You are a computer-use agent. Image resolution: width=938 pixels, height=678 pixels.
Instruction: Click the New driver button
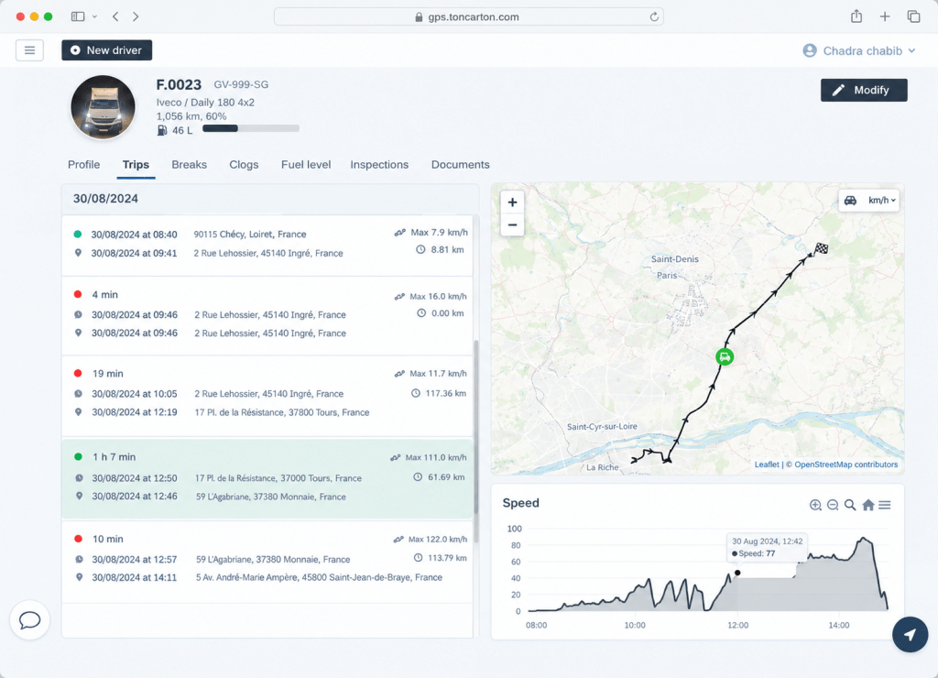tap(106, 50)
